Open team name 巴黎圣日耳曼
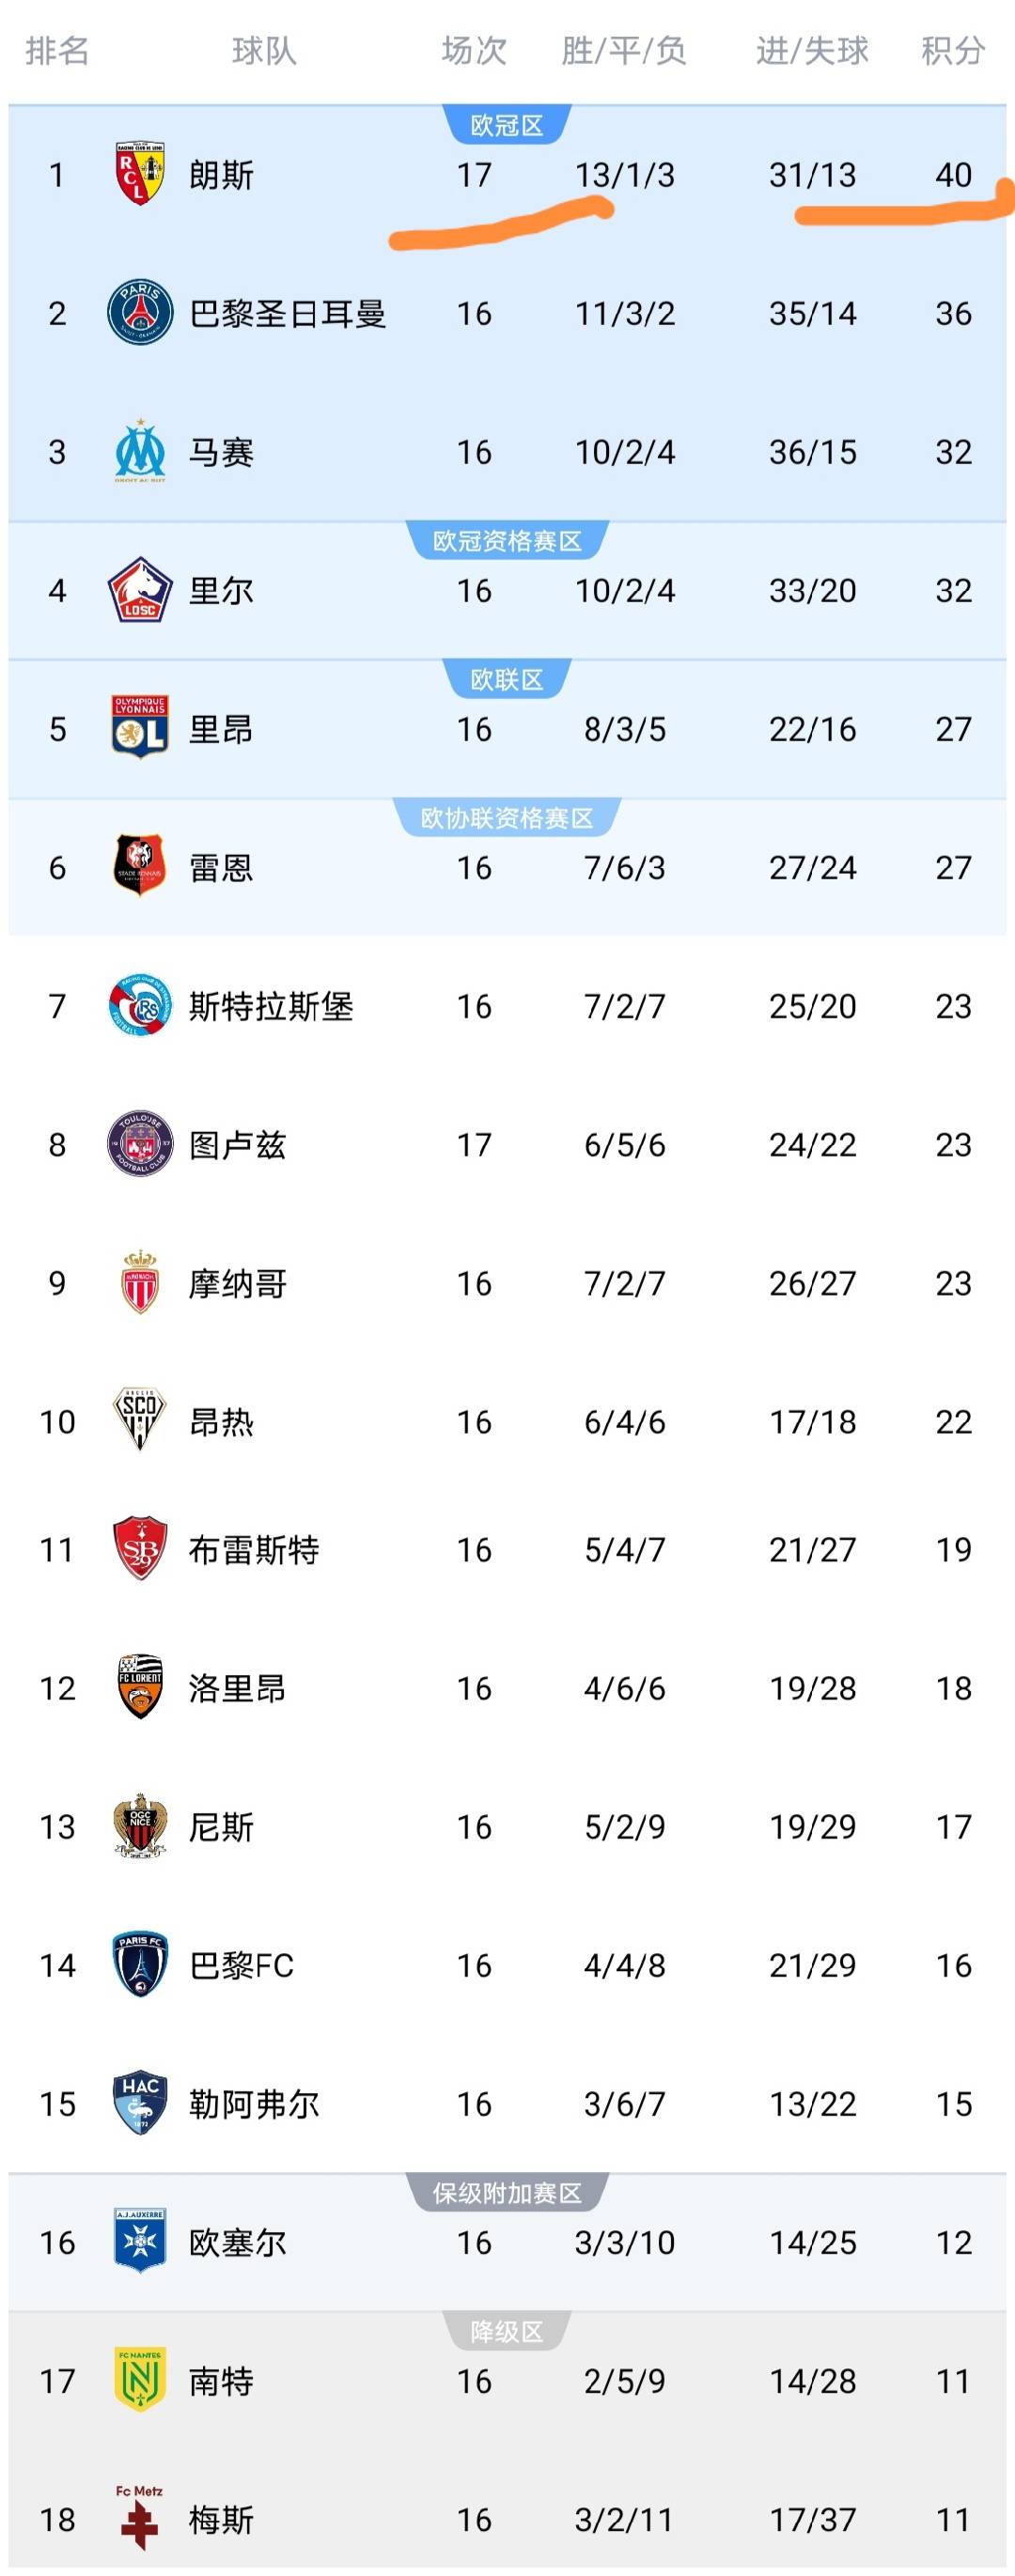 [x=287, y=314]
